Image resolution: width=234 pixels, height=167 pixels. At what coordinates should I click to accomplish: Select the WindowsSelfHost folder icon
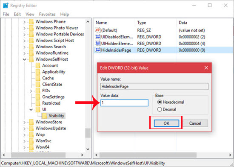[x=31, y=59]
